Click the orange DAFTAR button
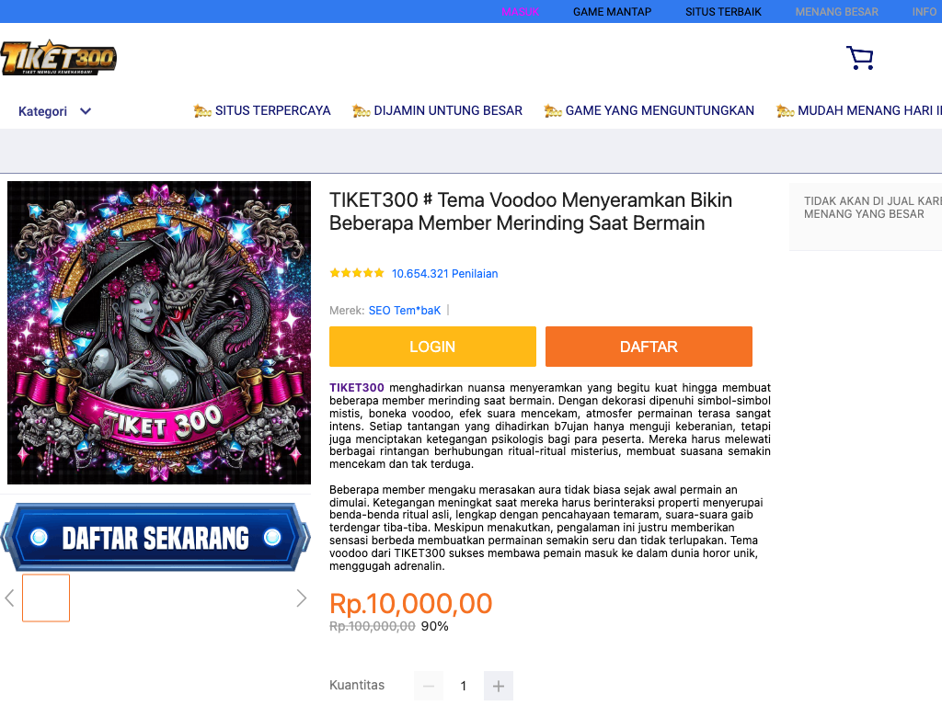 click(649, 347)
